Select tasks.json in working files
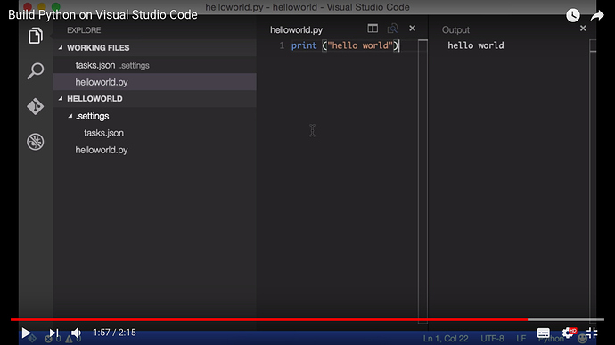The image size is (615, 345). pos(154,65)
